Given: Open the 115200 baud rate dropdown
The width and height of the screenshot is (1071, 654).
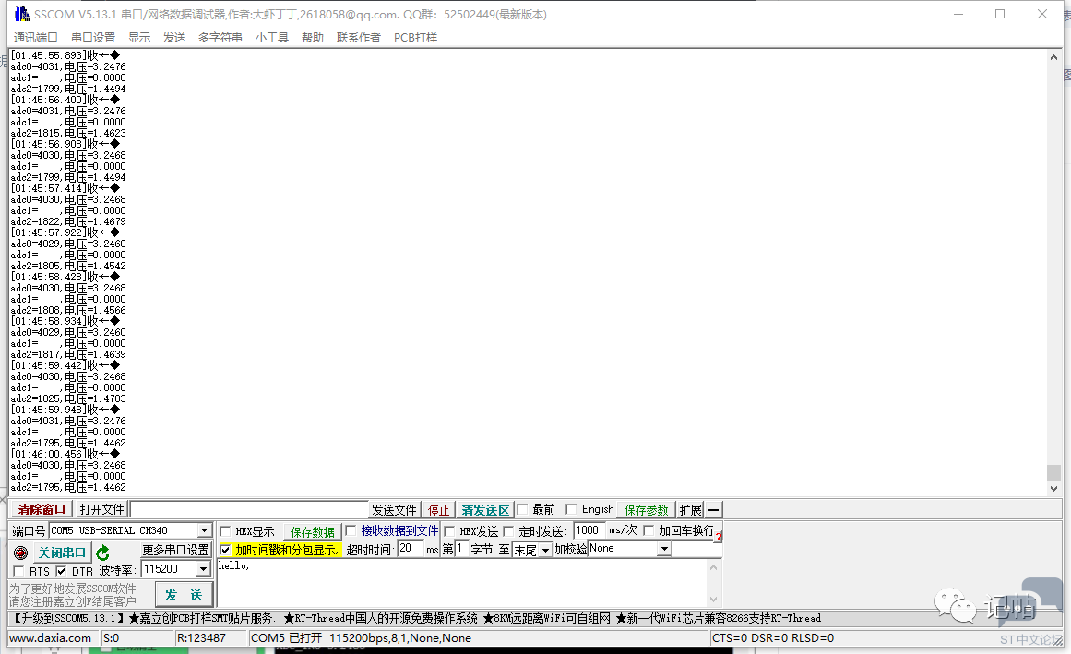Looking at the screenshot, I should tap(203, 568).
